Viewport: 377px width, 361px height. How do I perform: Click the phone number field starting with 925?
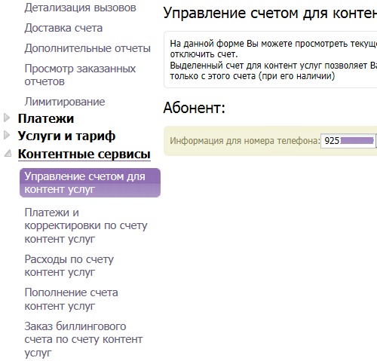(x=348, y=141)
